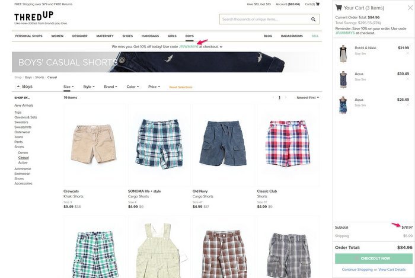The width and height of the screenshot is (415, 278).
Task: Select Activewear category in sidebar
Action: [23, 169]
